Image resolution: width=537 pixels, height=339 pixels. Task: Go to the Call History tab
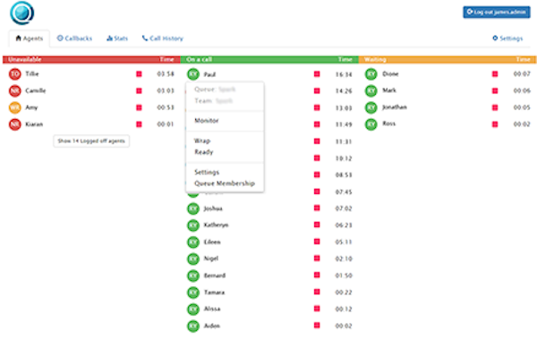(163, 38)
